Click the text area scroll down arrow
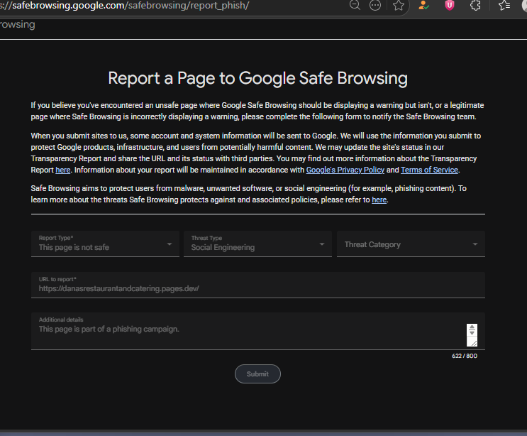This screenshot has height=436, width=527. [x=472, y=333]
